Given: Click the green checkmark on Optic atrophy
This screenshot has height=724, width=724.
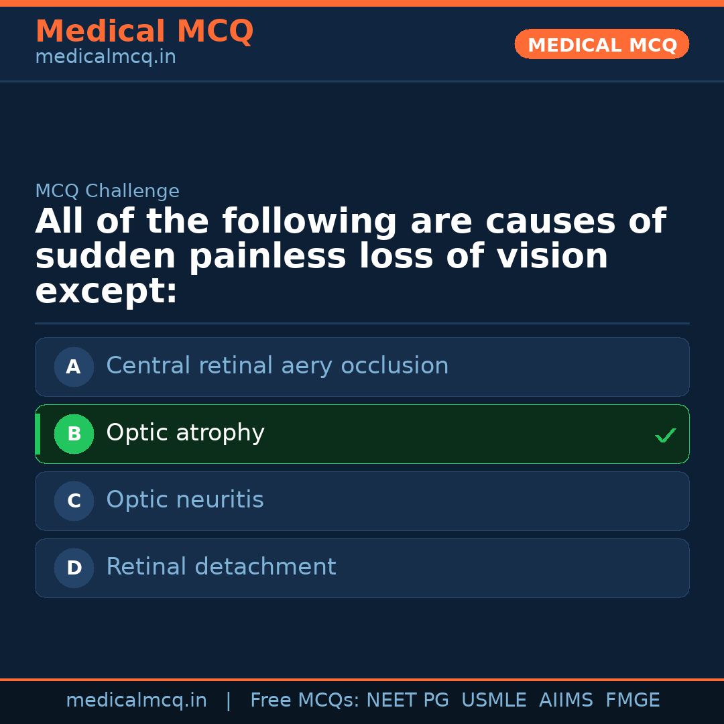Looking at the screenshot, I should (666, 435).
